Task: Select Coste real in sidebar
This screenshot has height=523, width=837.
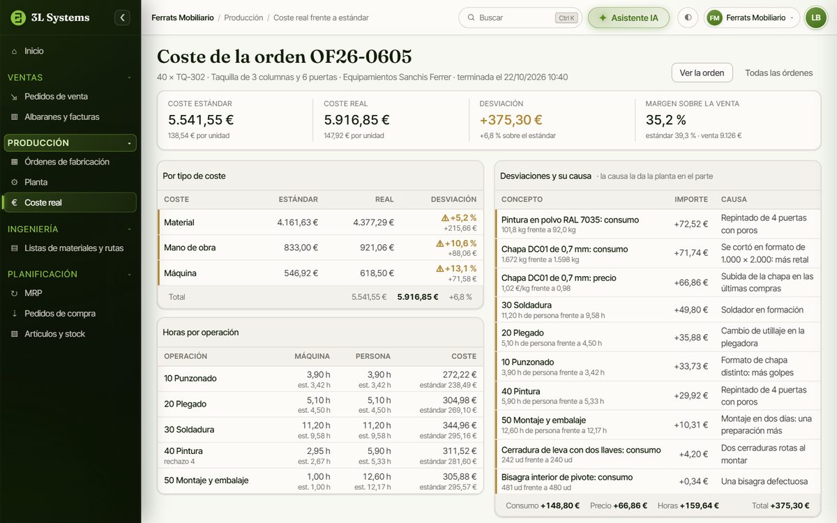Action: pyautogui.click(x=70, y=202)
